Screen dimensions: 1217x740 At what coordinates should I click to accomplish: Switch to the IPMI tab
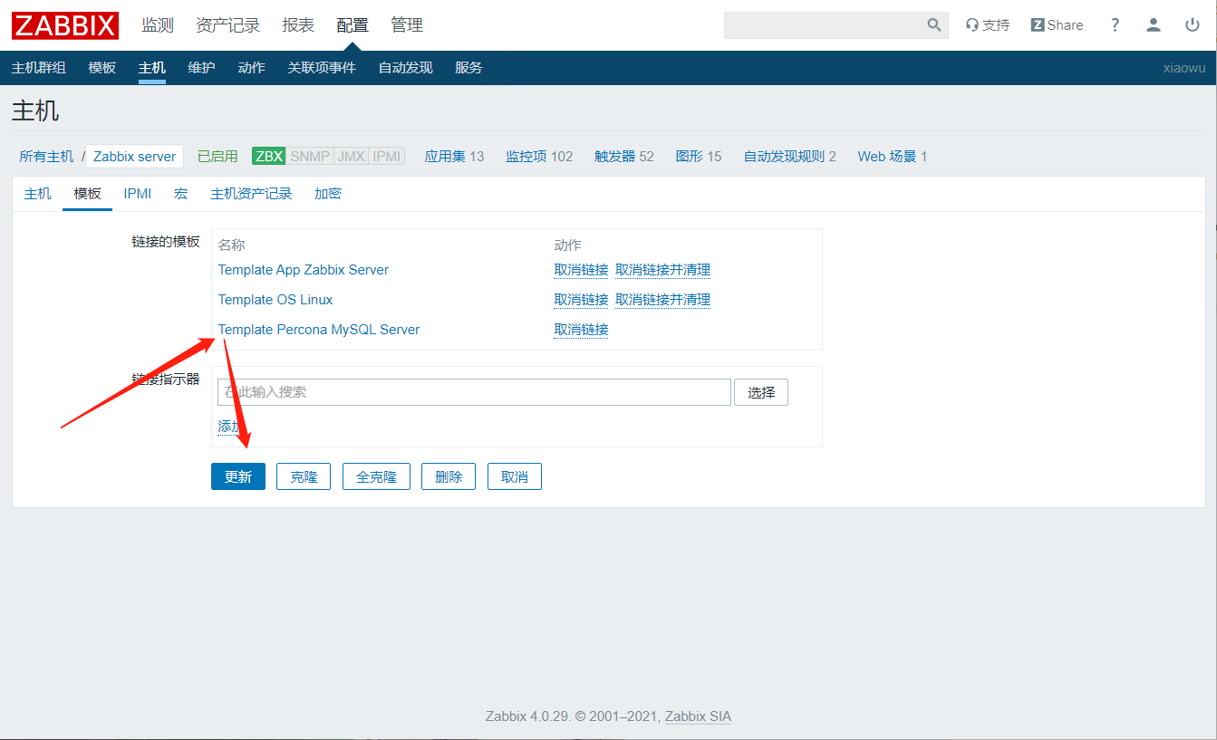click(138, 194)
